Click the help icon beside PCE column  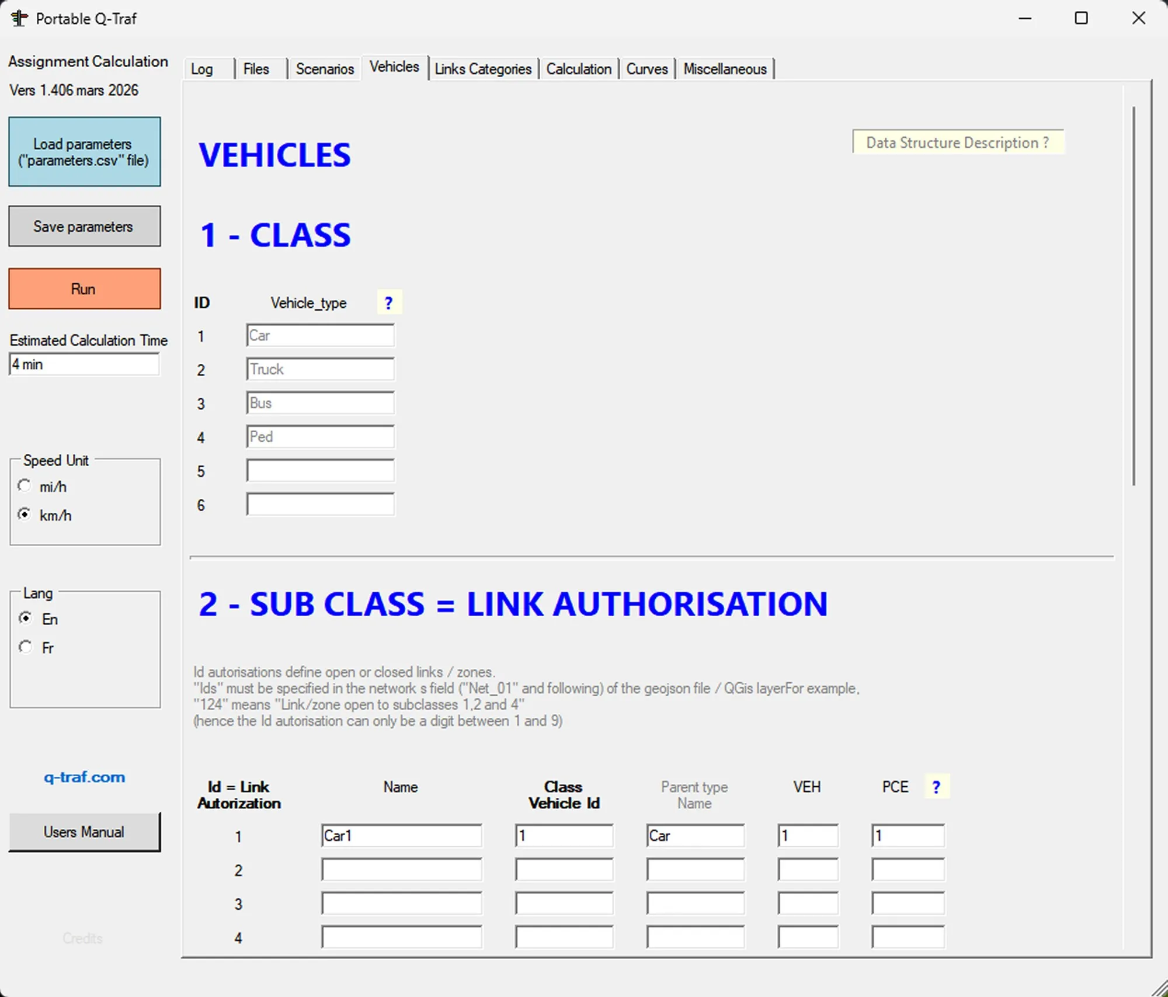tap(936, 787)
